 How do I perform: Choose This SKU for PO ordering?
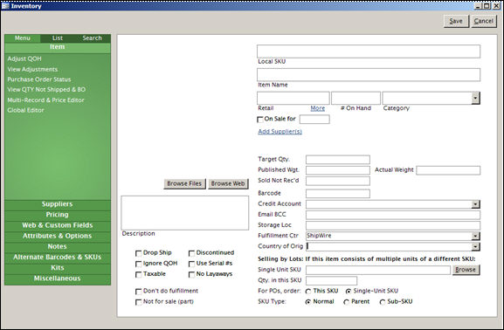(308, 292)
